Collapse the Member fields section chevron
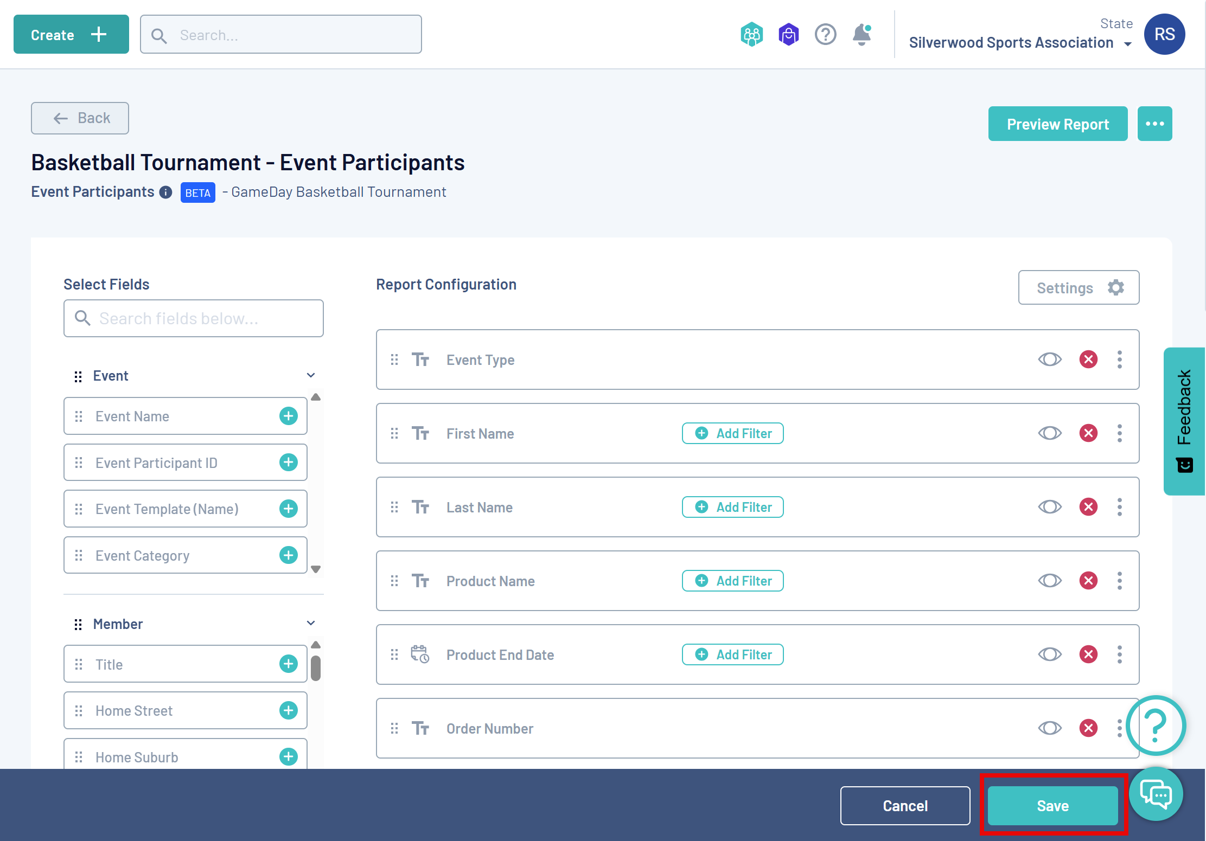The height and width of the screenshot is (841, 1206). pos(311,623)
